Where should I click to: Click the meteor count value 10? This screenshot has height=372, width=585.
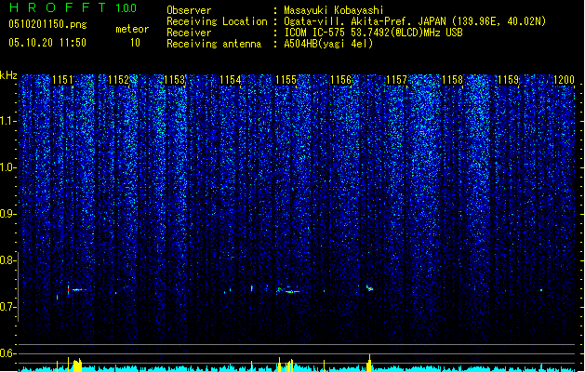(x=135, y=43)
